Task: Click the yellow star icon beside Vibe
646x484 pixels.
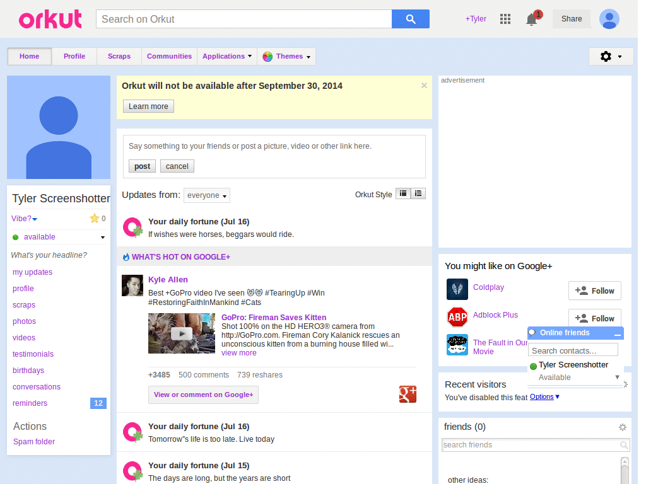Action: click(x=95, y=218)
